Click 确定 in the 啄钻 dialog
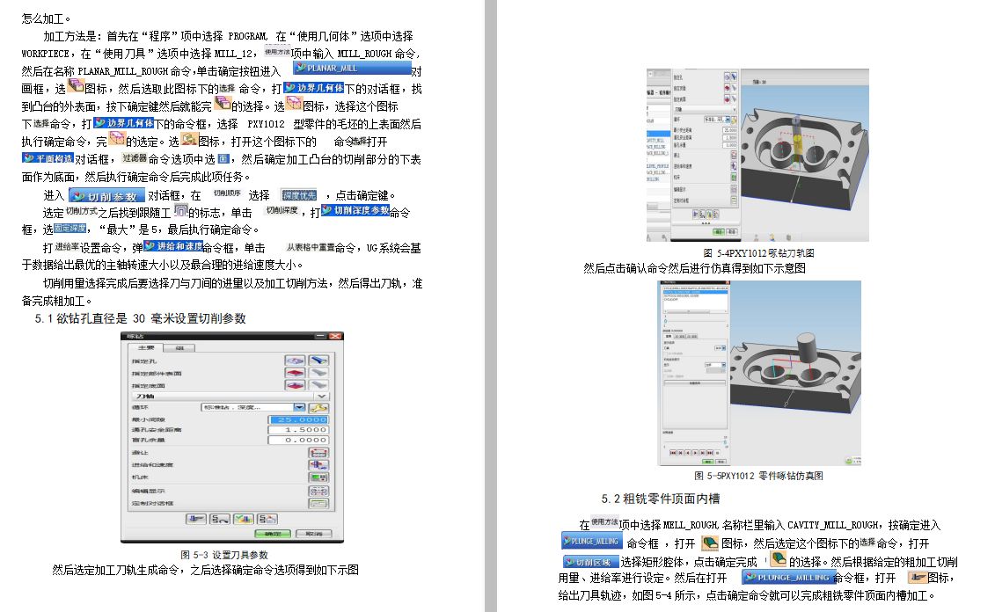The height and width of the screenshot is (612, 995). [x=272, y=534]
